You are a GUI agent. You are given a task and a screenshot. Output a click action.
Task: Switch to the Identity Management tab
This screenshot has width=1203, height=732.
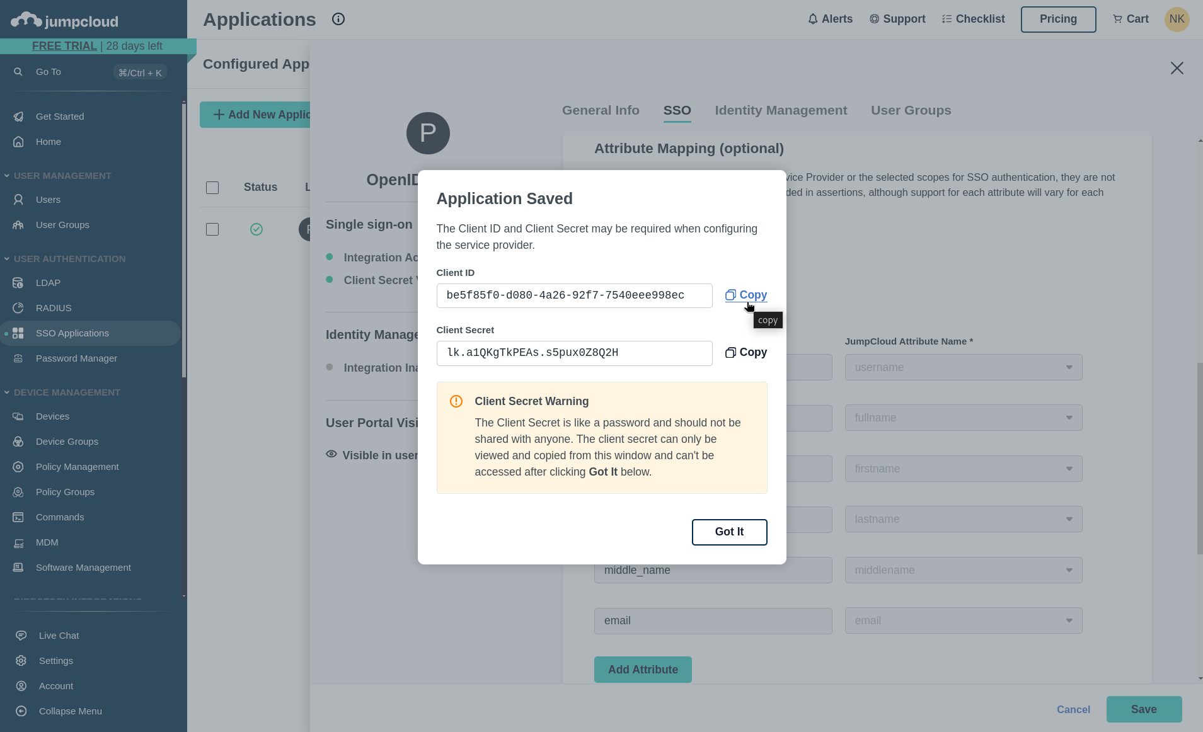(780, 110)
